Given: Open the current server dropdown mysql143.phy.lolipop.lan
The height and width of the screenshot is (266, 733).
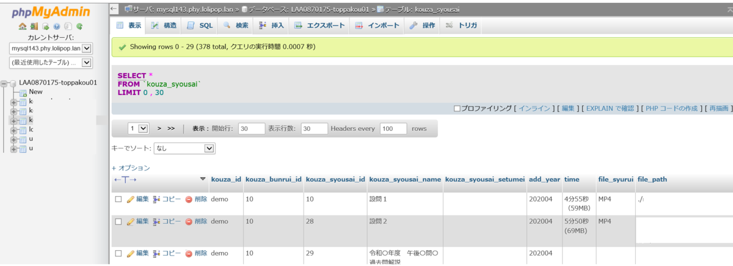Looking at the screenshot, I should click(51, 48).
